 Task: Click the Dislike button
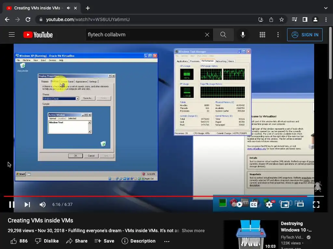[47, 241]
